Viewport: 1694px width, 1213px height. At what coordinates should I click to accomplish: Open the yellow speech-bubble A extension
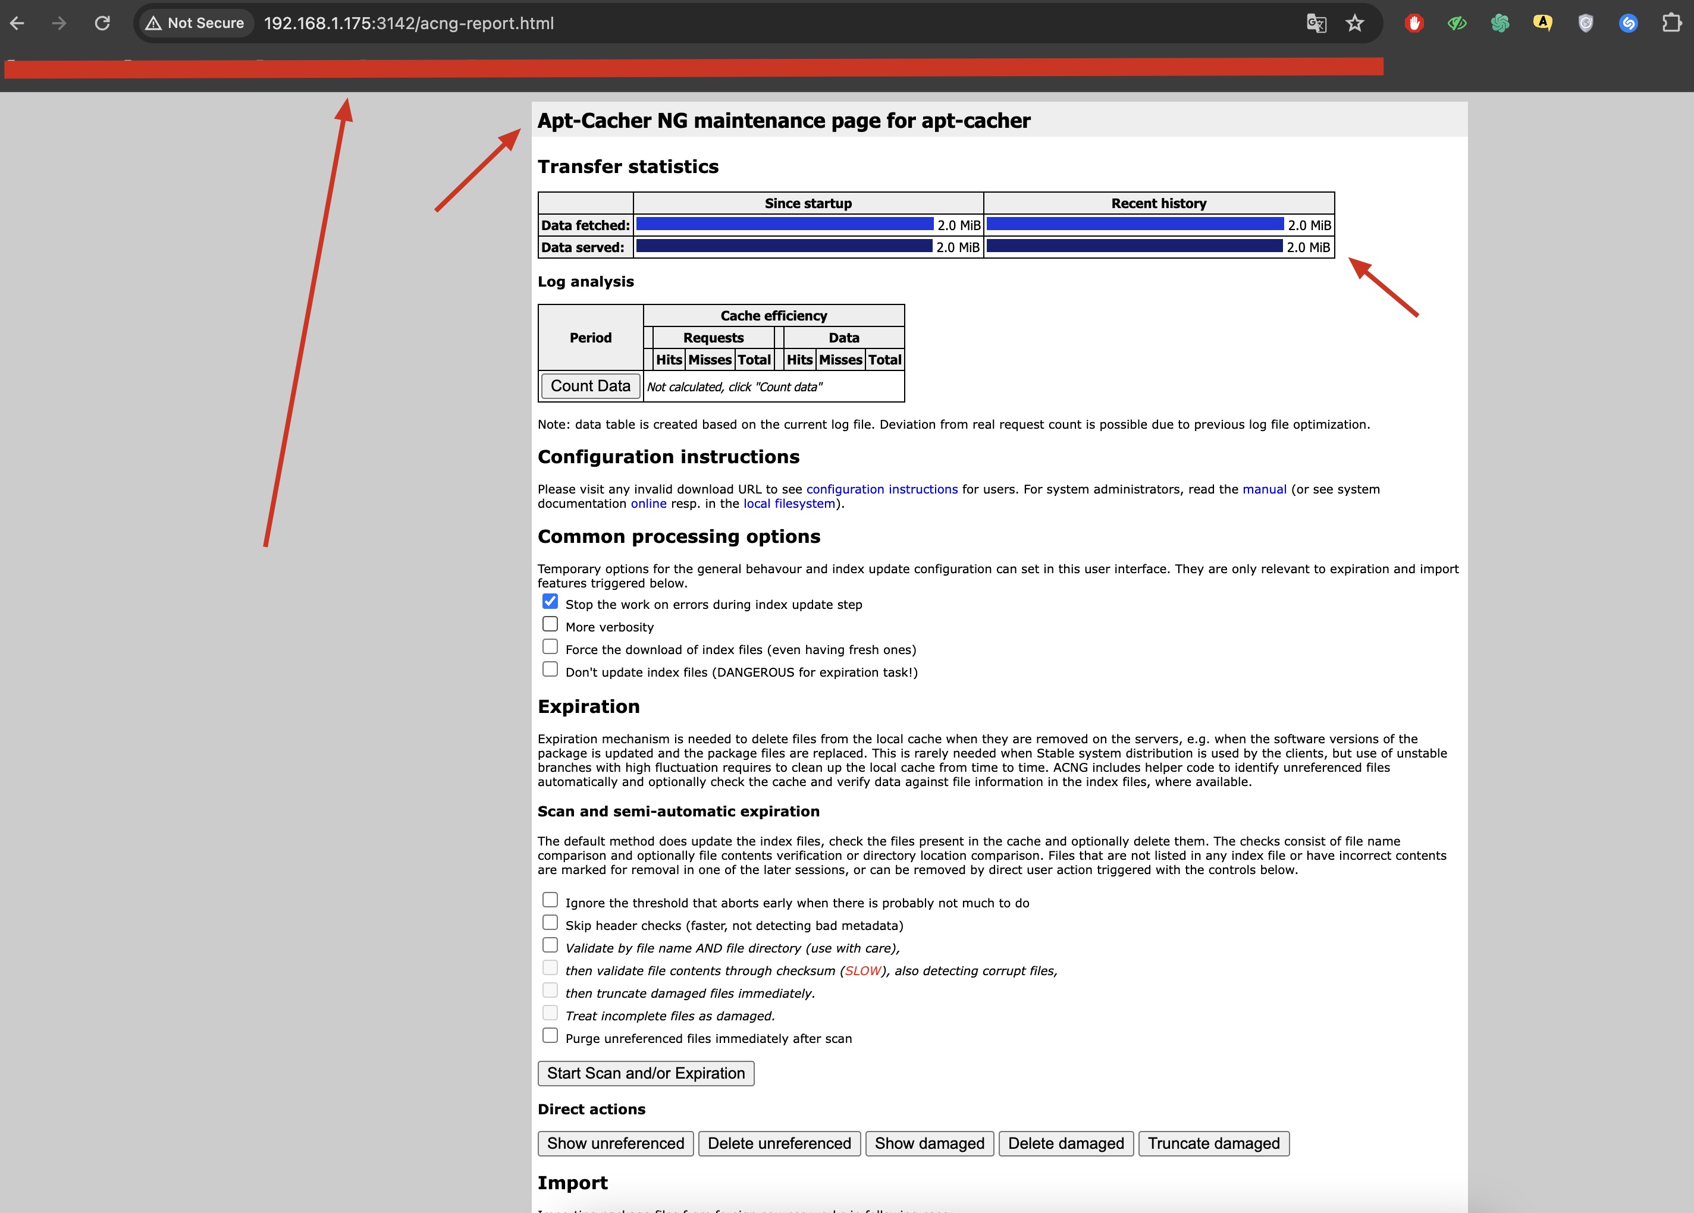[x=1542, y=23]
